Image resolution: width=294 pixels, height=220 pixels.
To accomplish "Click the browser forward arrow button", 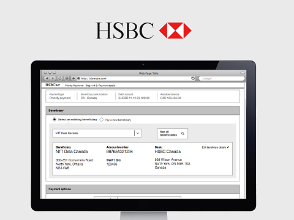I will 53,78.
